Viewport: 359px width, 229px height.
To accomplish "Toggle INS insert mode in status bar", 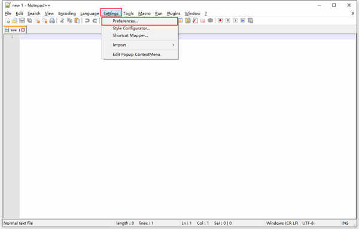I will tap(345, 223).
